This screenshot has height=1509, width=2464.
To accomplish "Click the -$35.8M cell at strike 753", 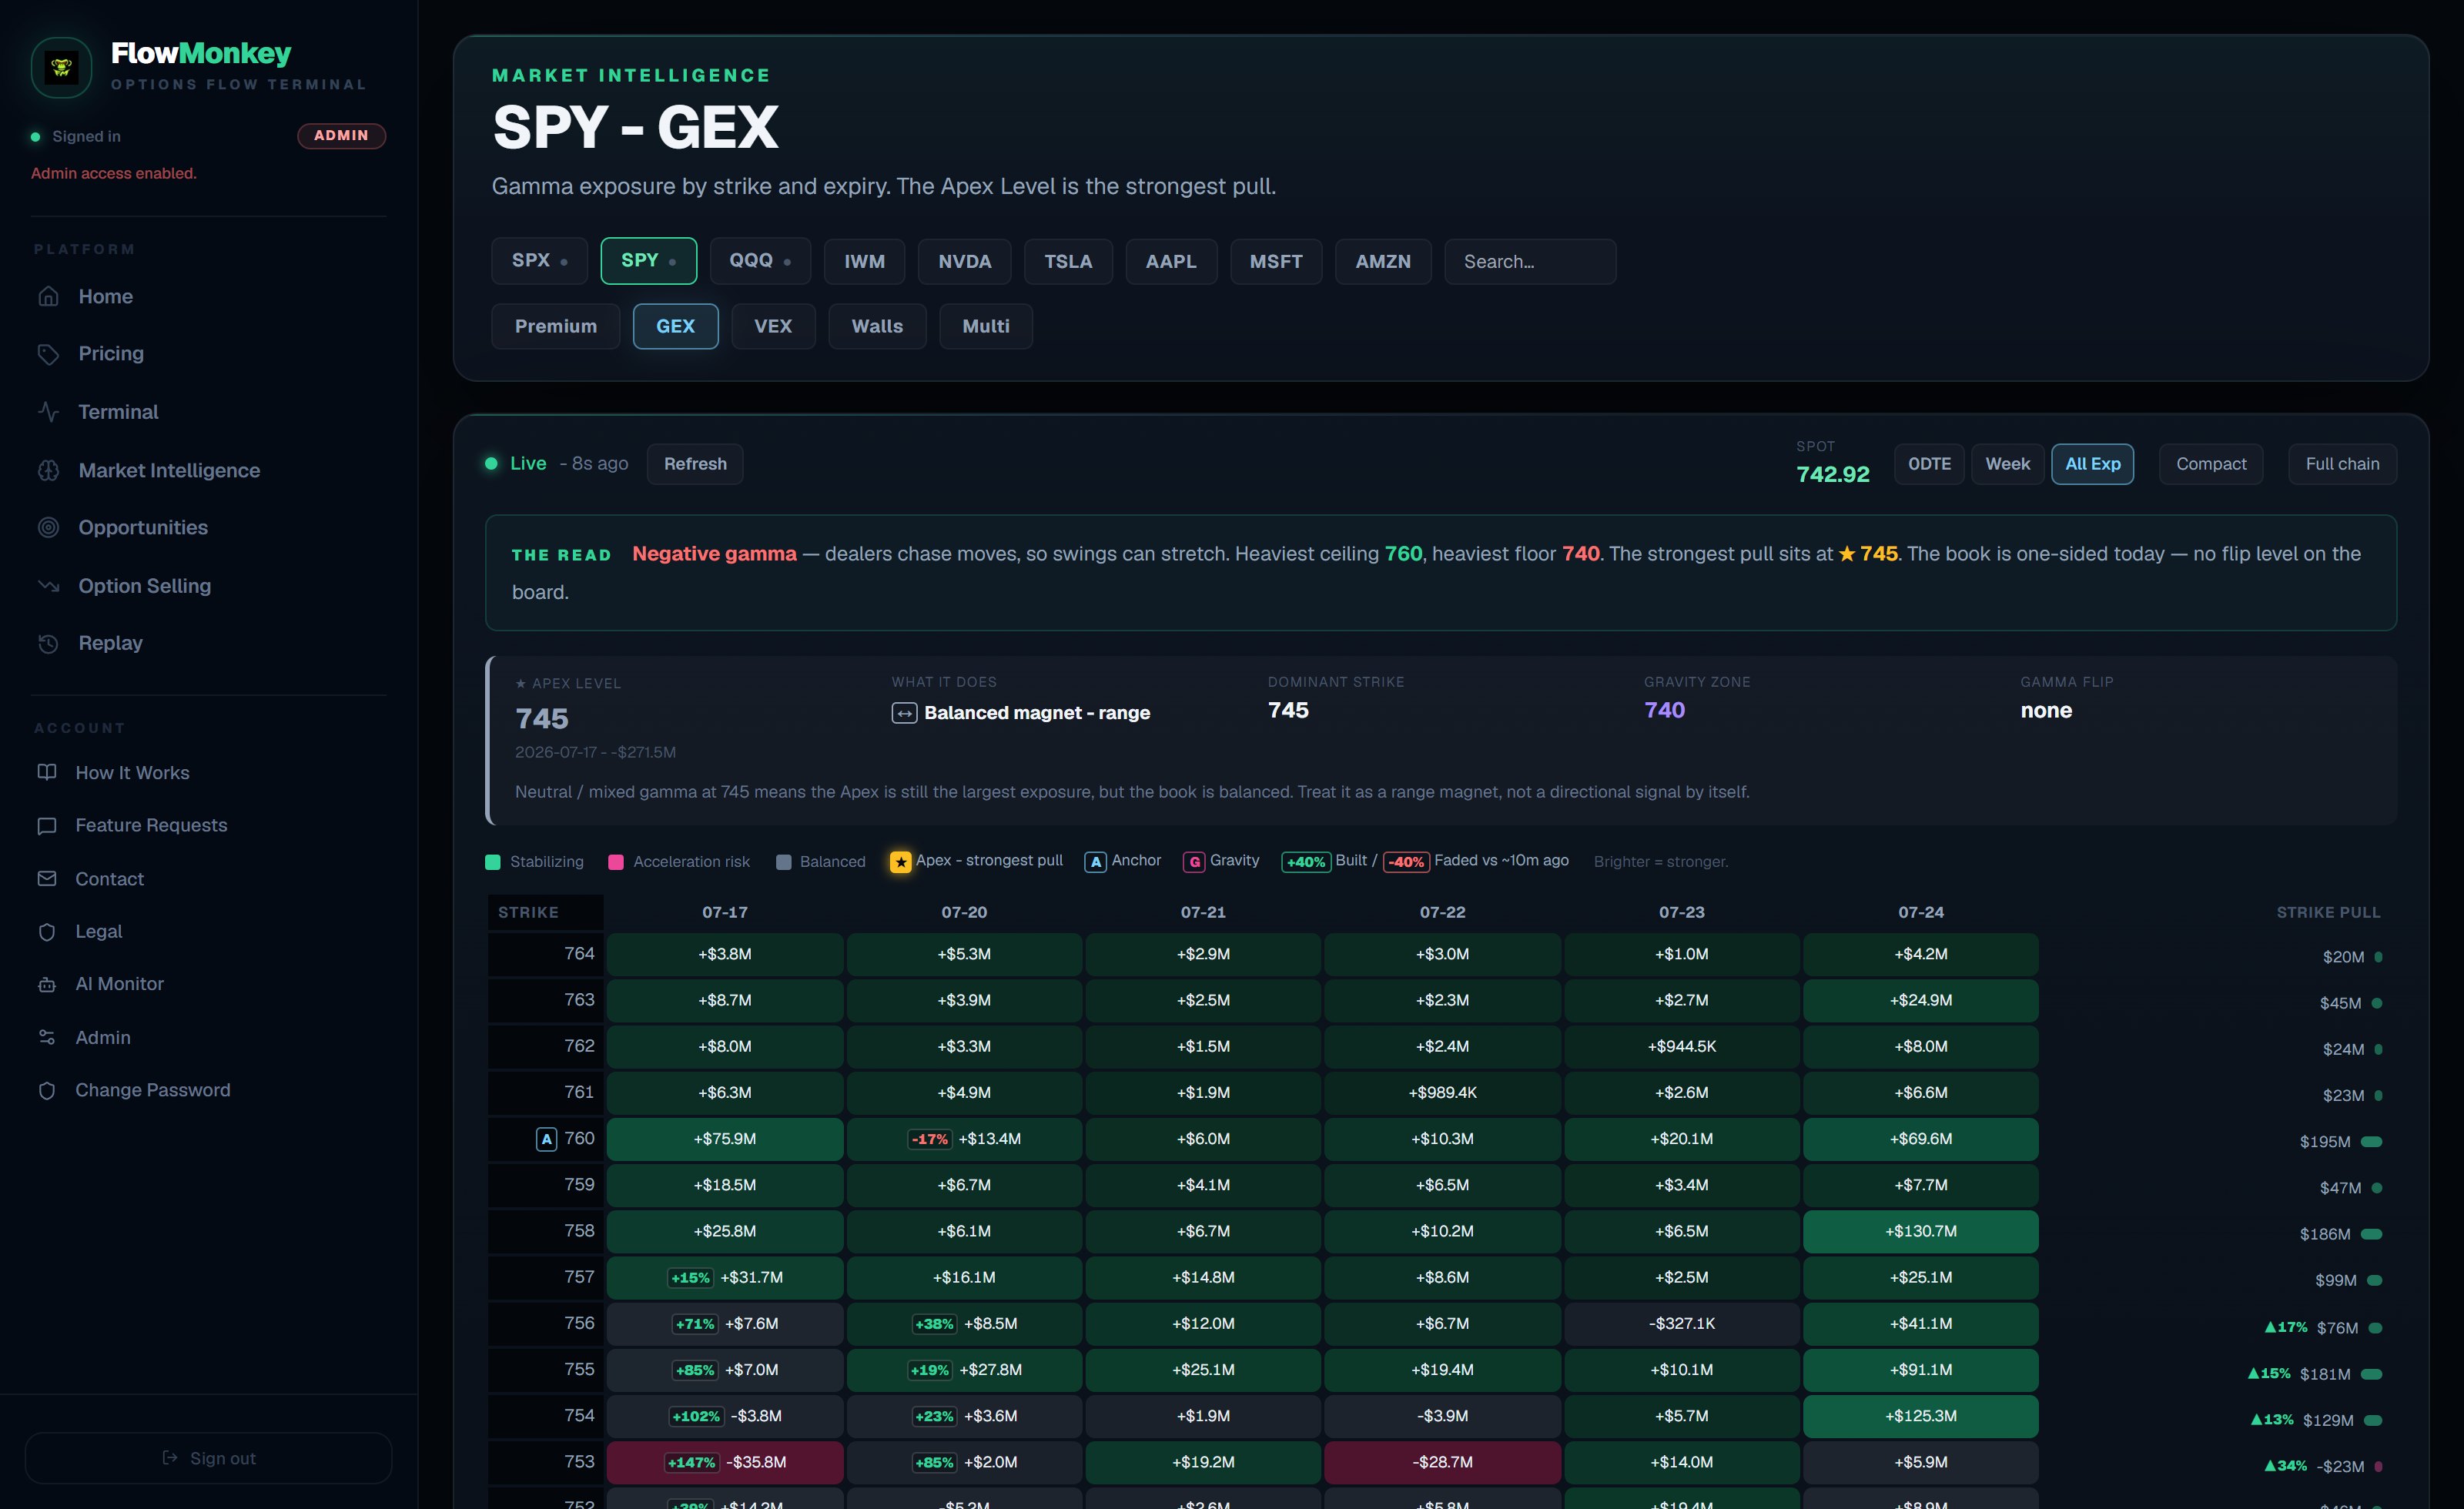I will point(725,1463).
